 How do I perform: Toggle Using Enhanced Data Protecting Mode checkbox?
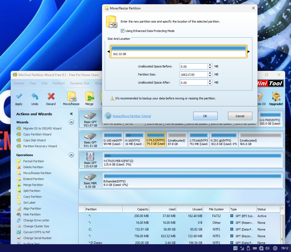122,31
